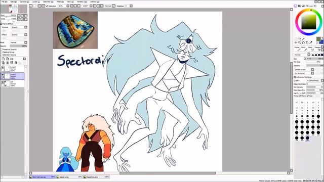Image resolution: width=324 pixels, height=182 pixels.
Task: Open the File menu
Action: coord(4,2)
